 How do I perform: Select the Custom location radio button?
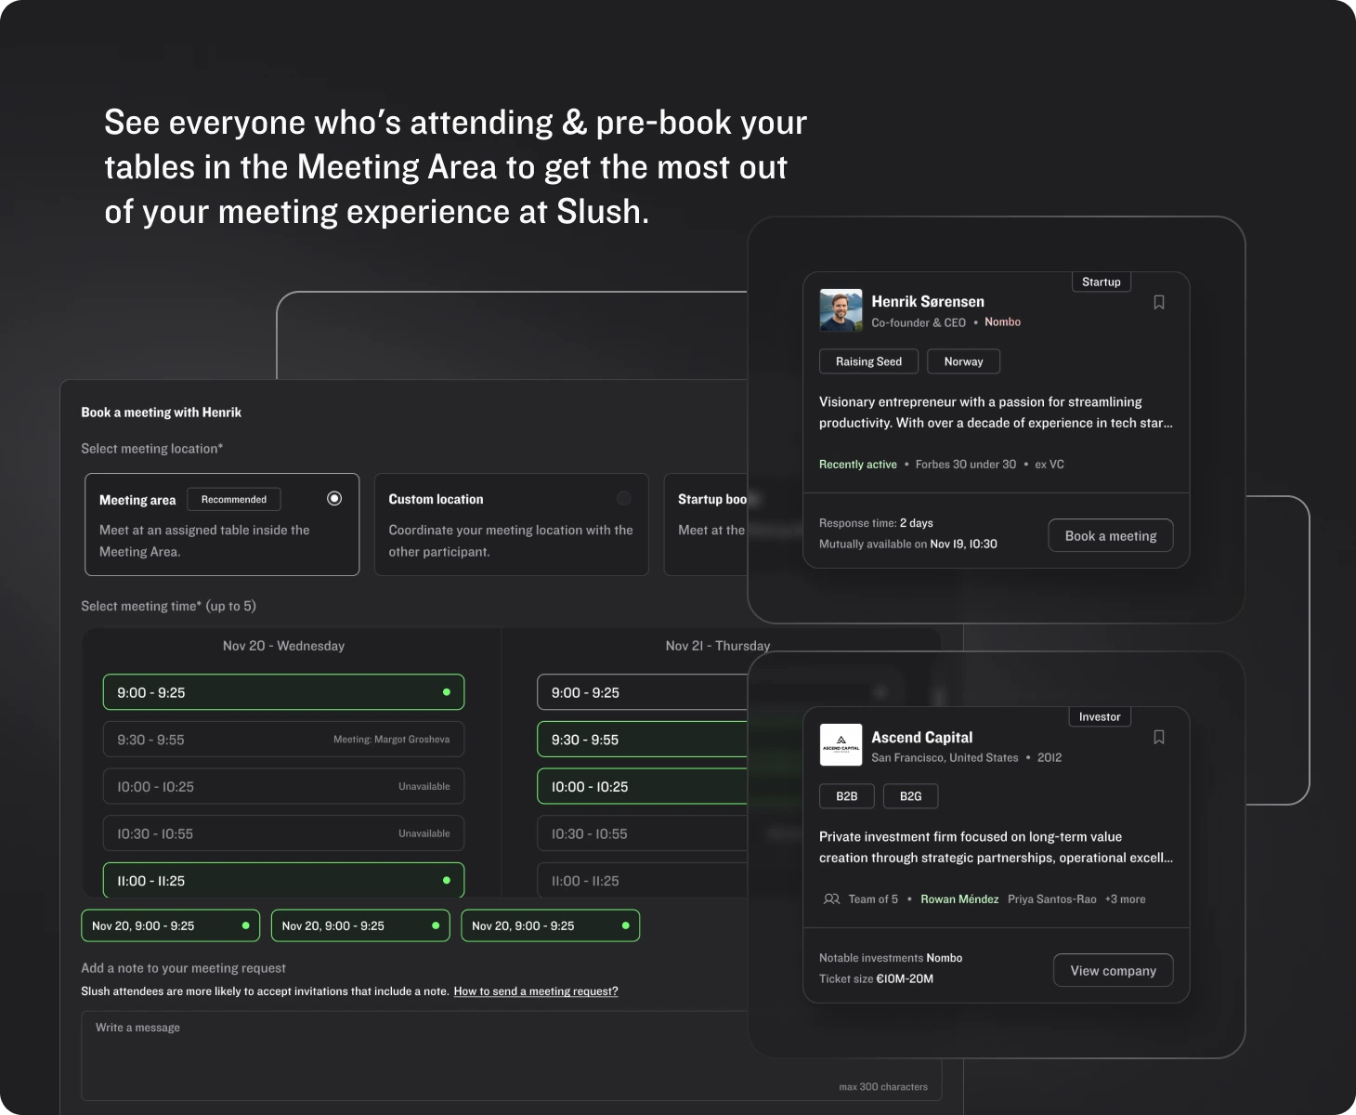pyautogui.click(x=624, y=499)
